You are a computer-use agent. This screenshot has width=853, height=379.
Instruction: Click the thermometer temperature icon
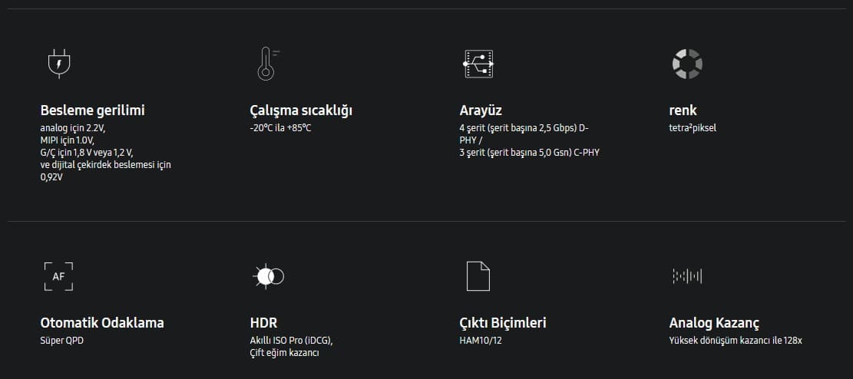pos(268,64)
